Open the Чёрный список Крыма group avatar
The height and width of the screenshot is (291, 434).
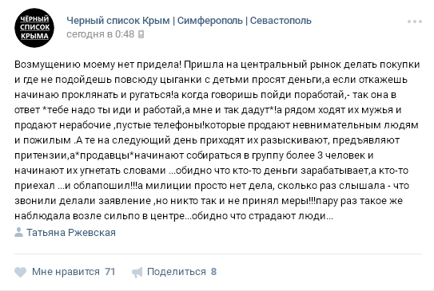(x=34, y=28)
